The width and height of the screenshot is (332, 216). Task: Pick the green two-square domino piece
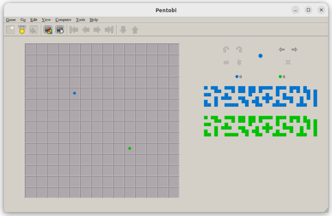pyautogui.click(x=208, y=124)
